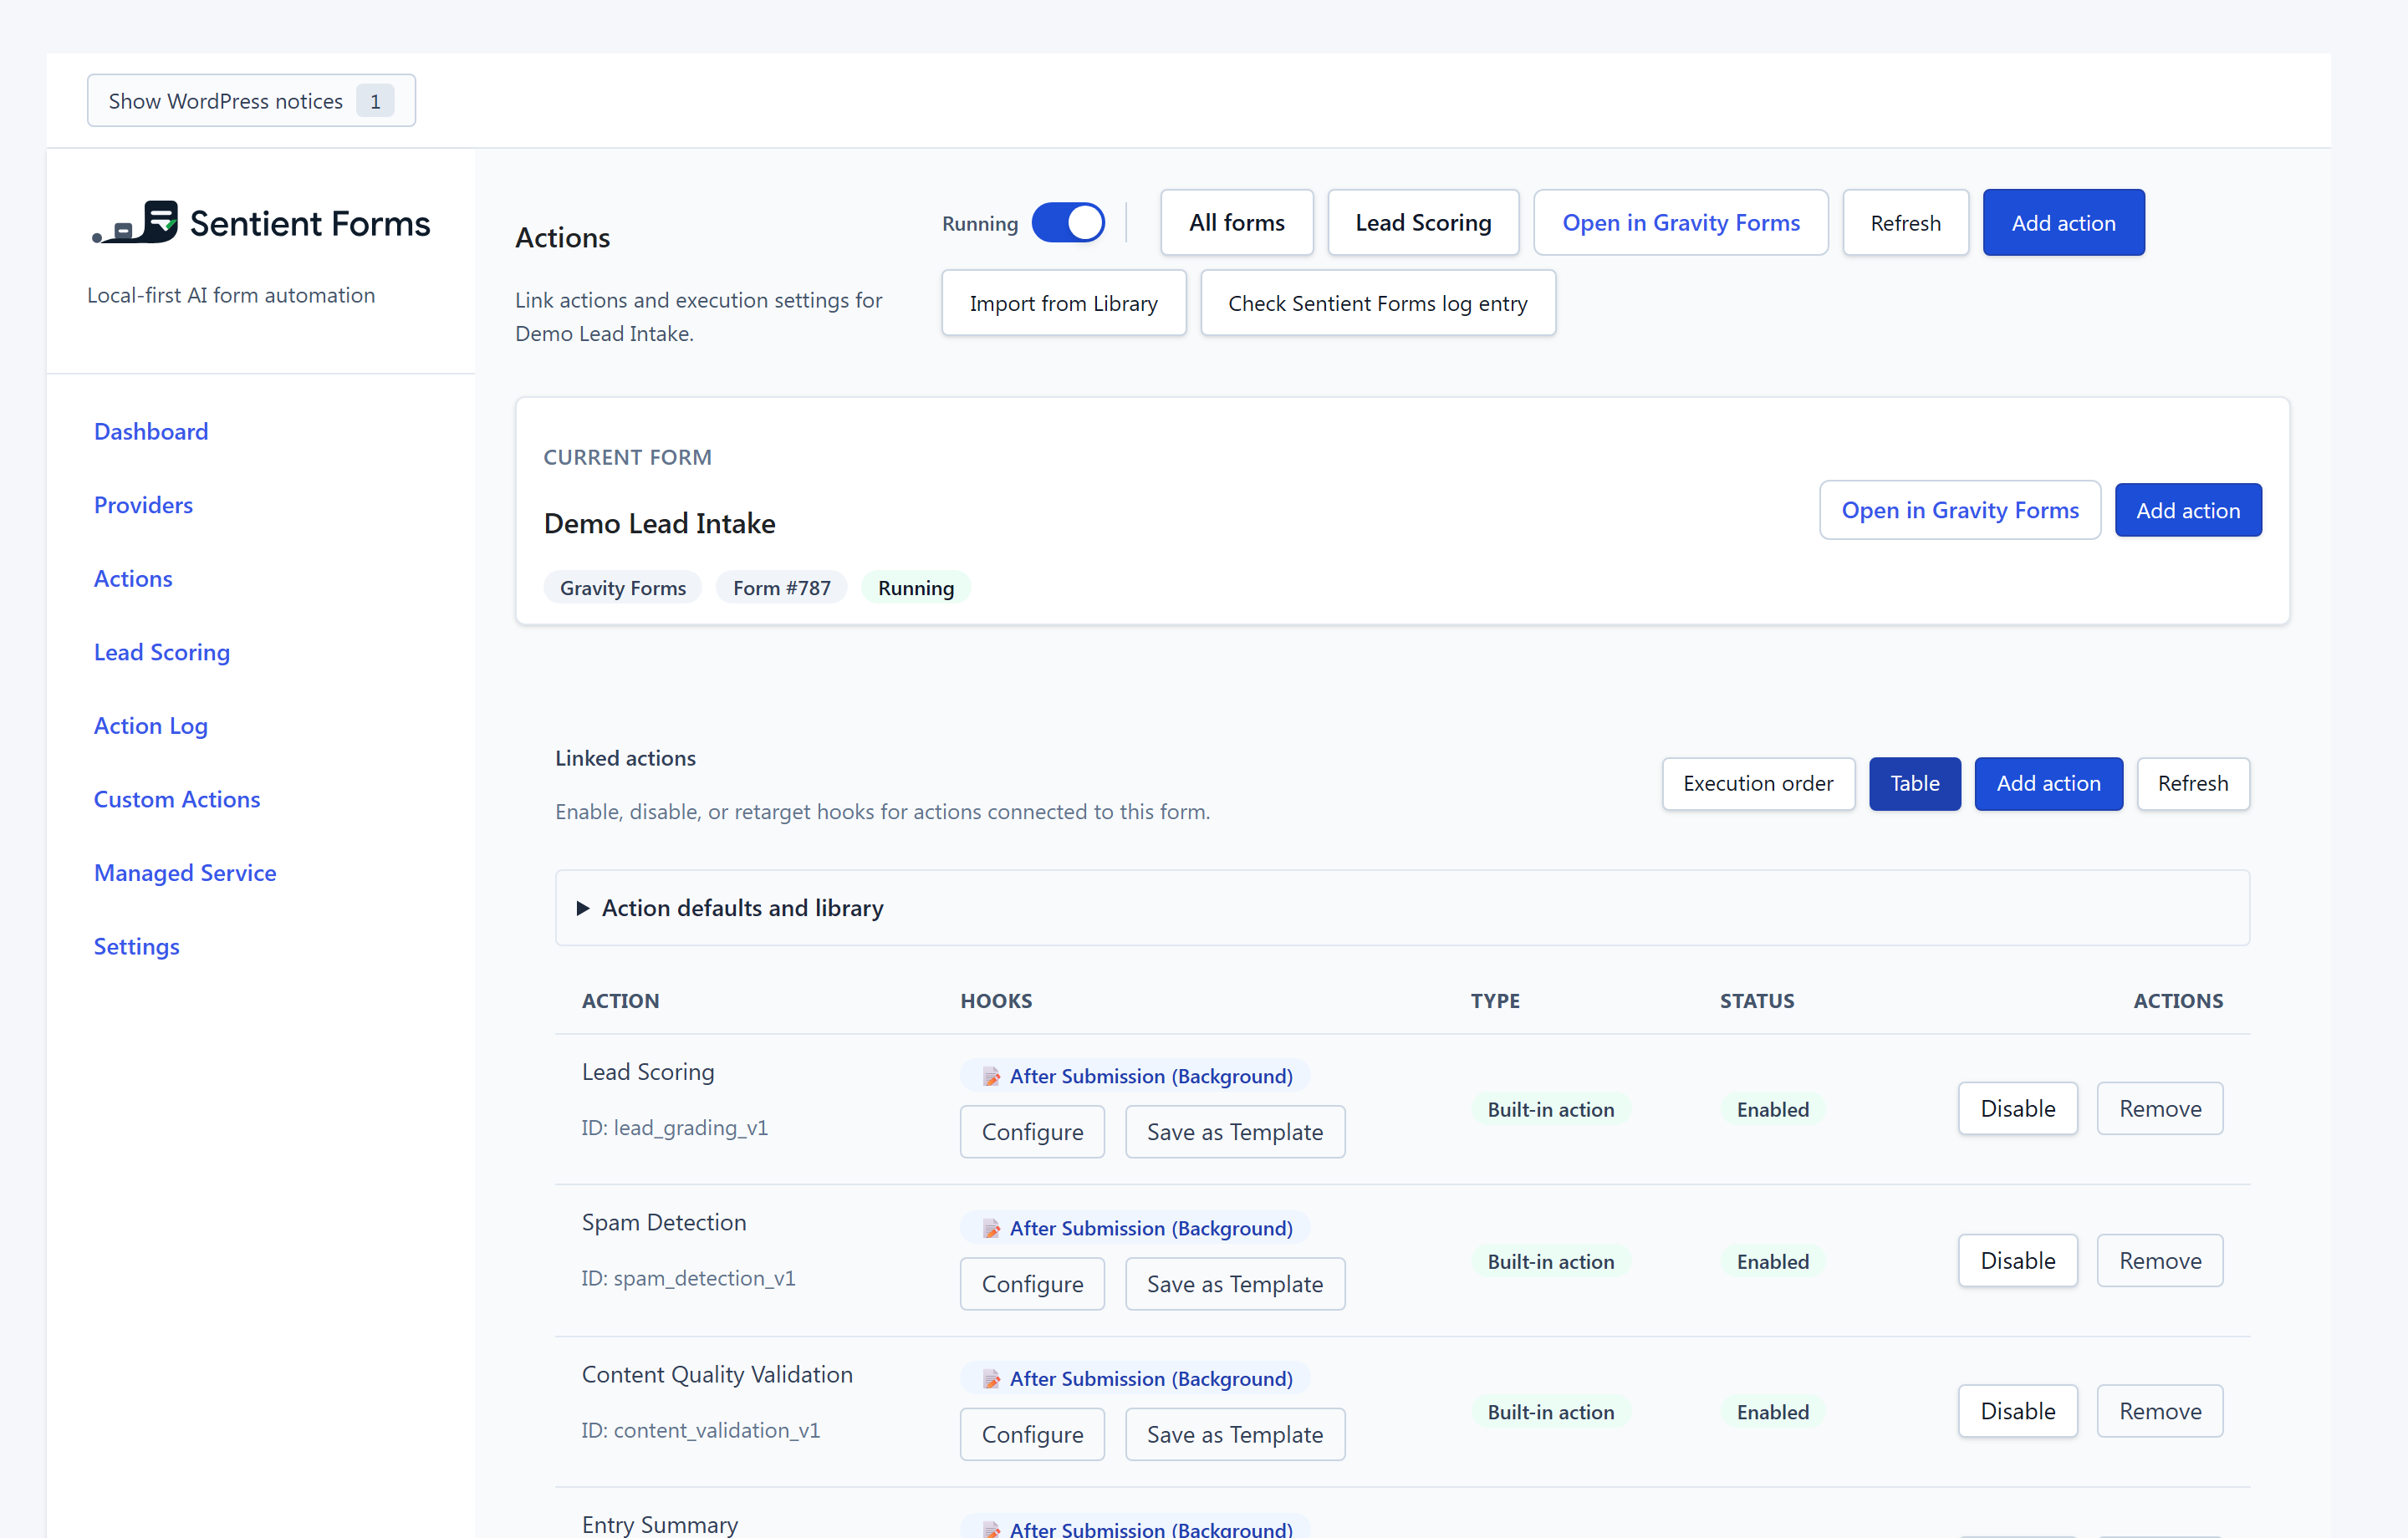Remove the Lead Scoring action
The width and height of the screenshot is (2408, 1538).
click(x=2159, y=1108)
